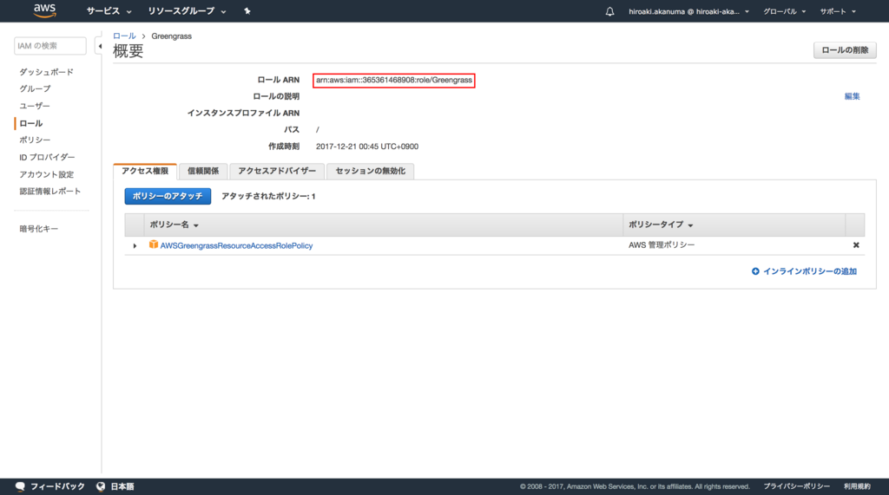
Task: Sort by ポリシータイプ column header
Action: [x=661, y=225]
